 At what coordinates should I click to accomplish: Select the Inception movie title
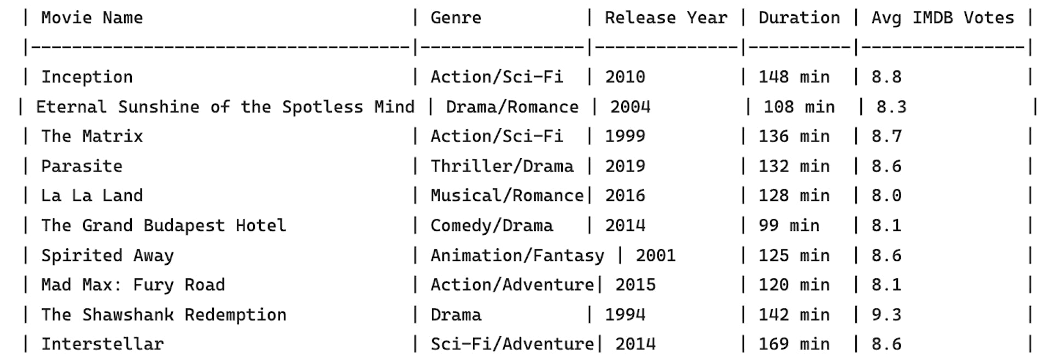pos(87,77)
